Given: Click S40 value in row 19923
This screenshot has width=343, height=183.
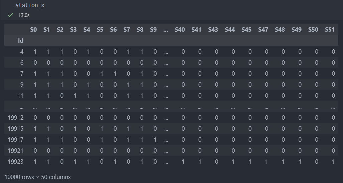Looking at the screenshot, I should pos(183,162).
